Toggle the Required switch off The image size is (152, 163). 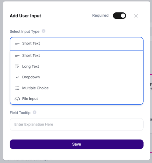coord(119,16)
